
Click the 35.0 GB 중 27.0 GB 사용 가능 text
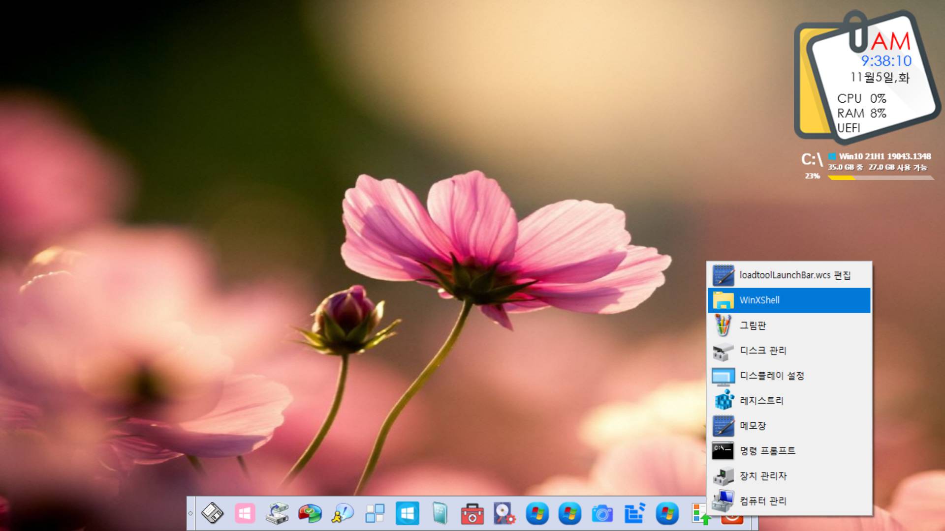click(x=877, y=167)
